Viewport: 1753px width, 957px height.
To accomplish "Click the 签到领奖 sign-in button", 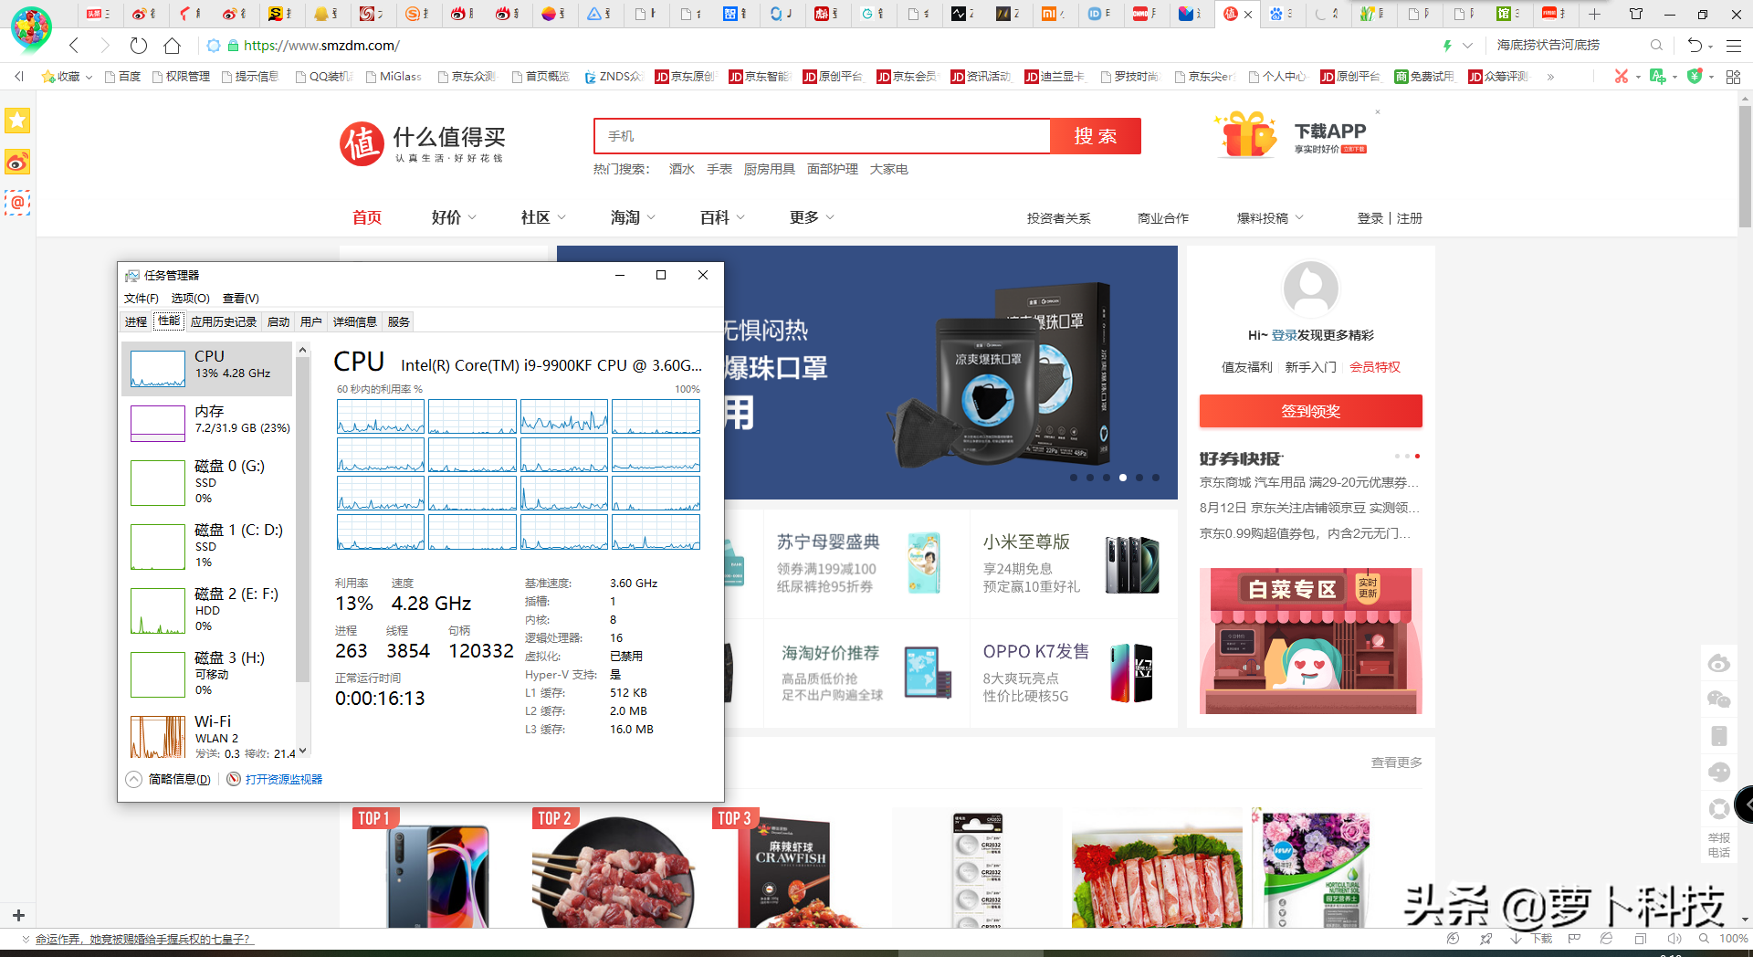I will pyautogui.click(x=1311, y=411).
